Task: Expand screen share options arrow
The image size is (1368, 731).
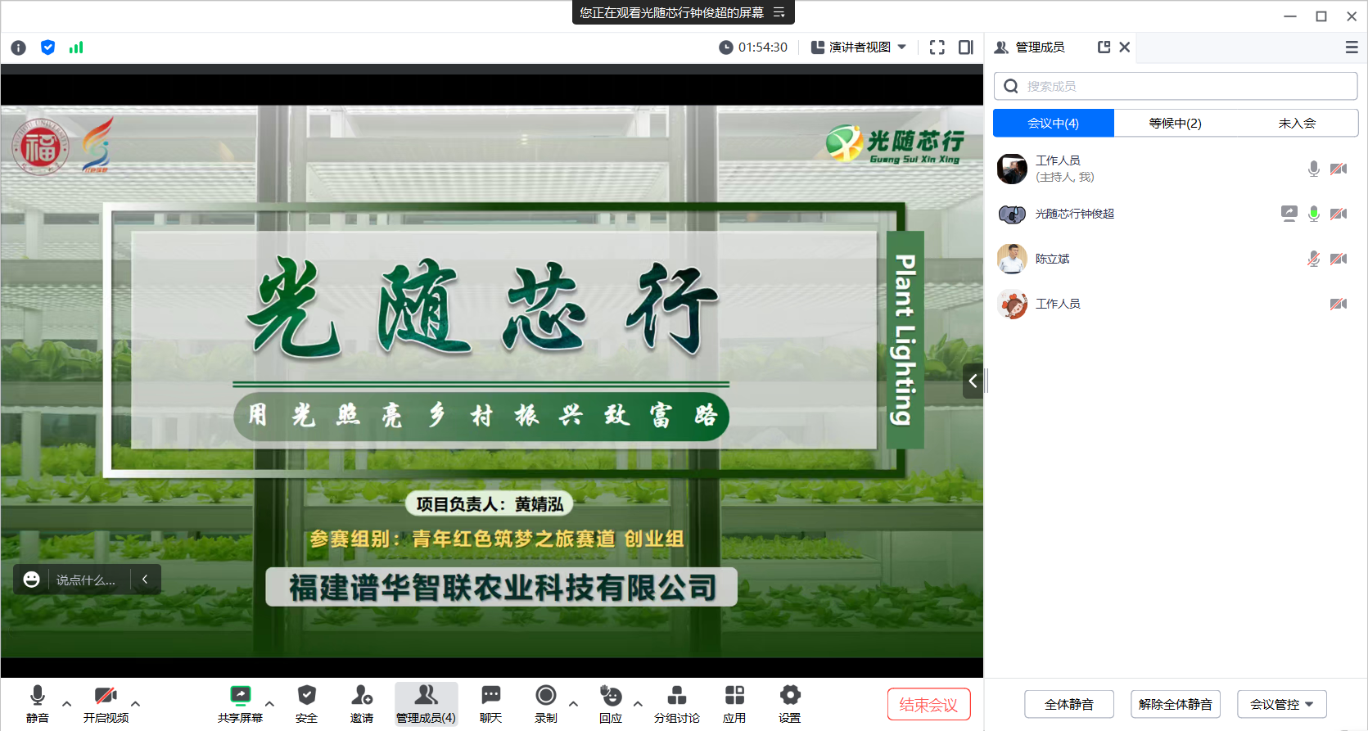Action: [269, 703]
